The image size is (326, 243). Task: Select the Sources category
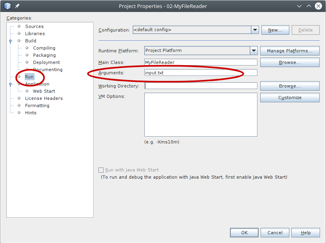coord(34,26)
